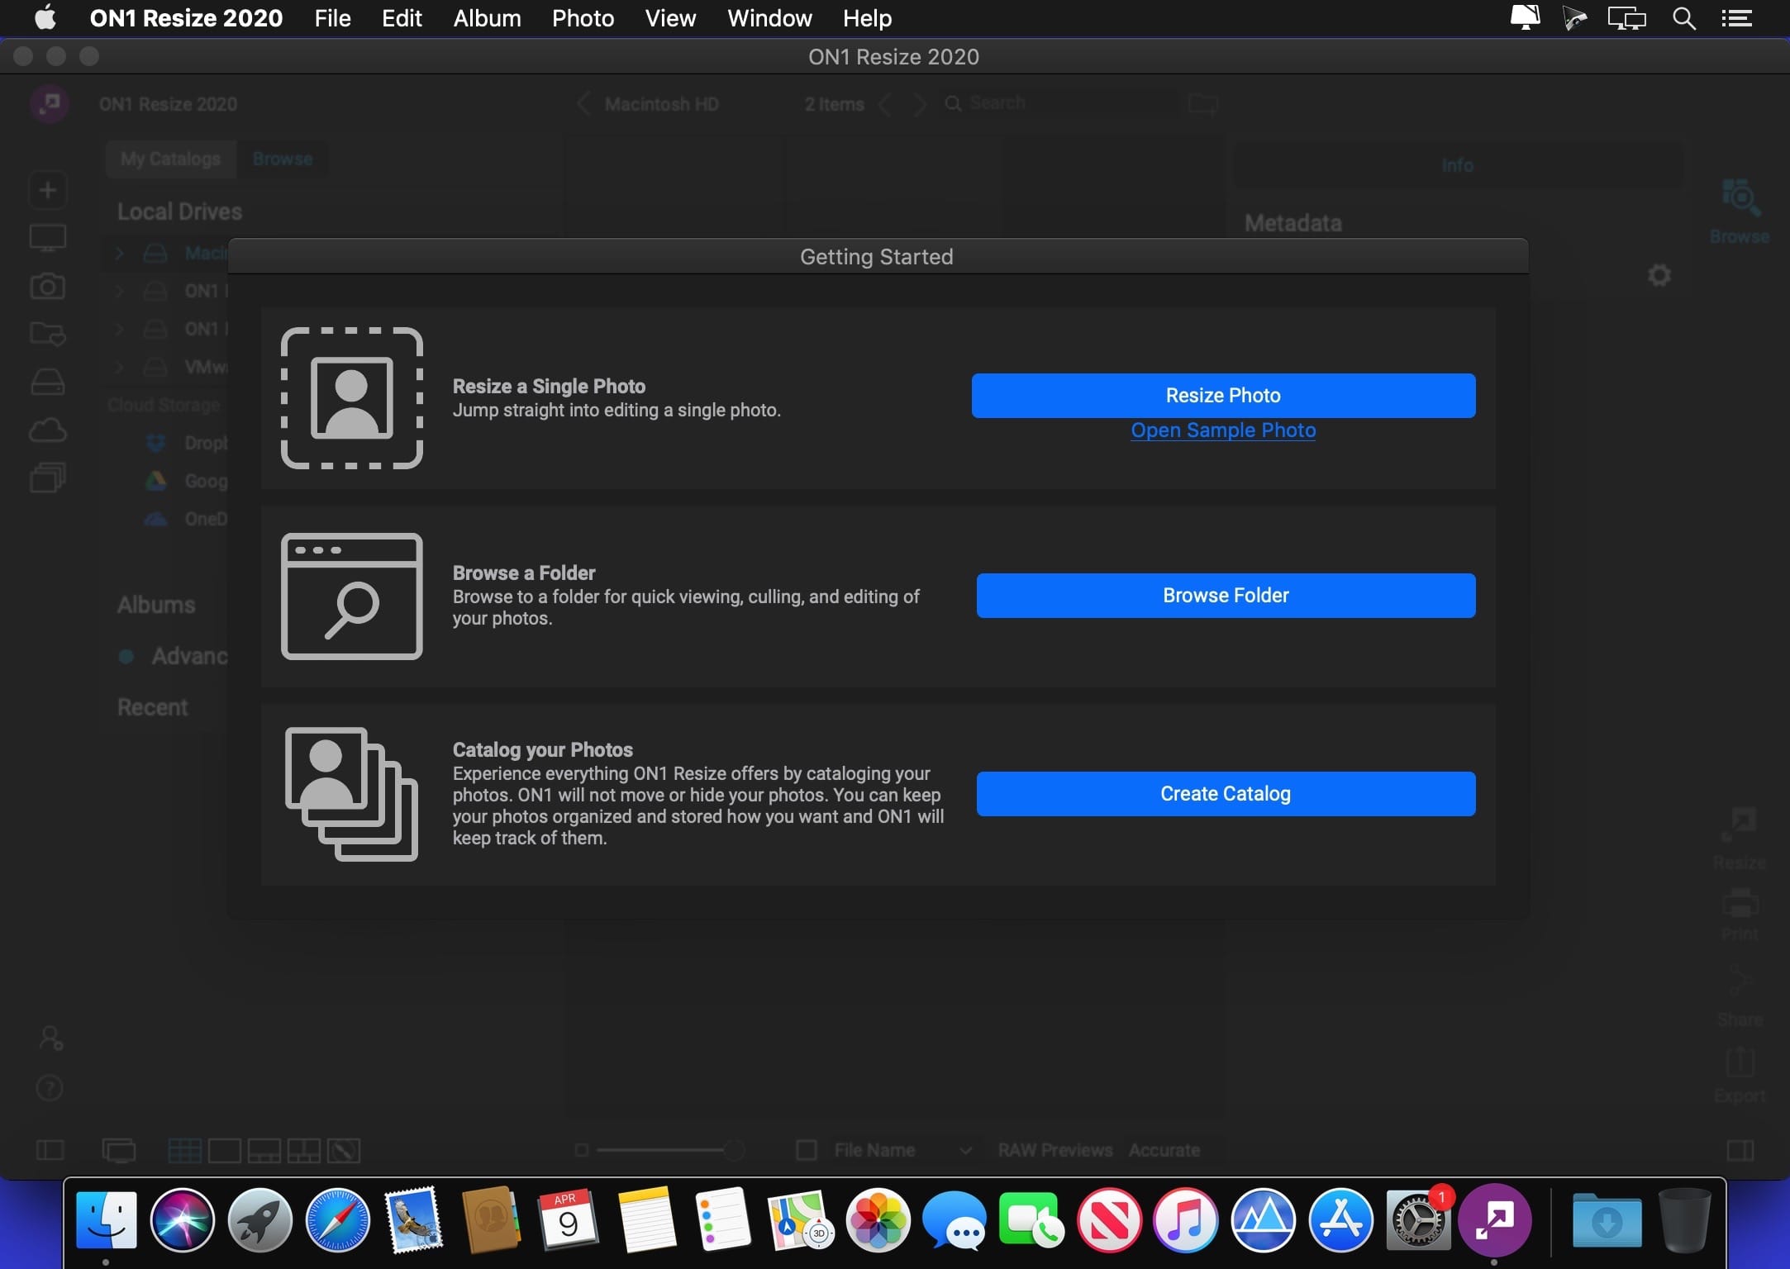This screenshot has height=1269, width=1790.
Task: Switch to compare view mode
Action: tap(303, 1150)
